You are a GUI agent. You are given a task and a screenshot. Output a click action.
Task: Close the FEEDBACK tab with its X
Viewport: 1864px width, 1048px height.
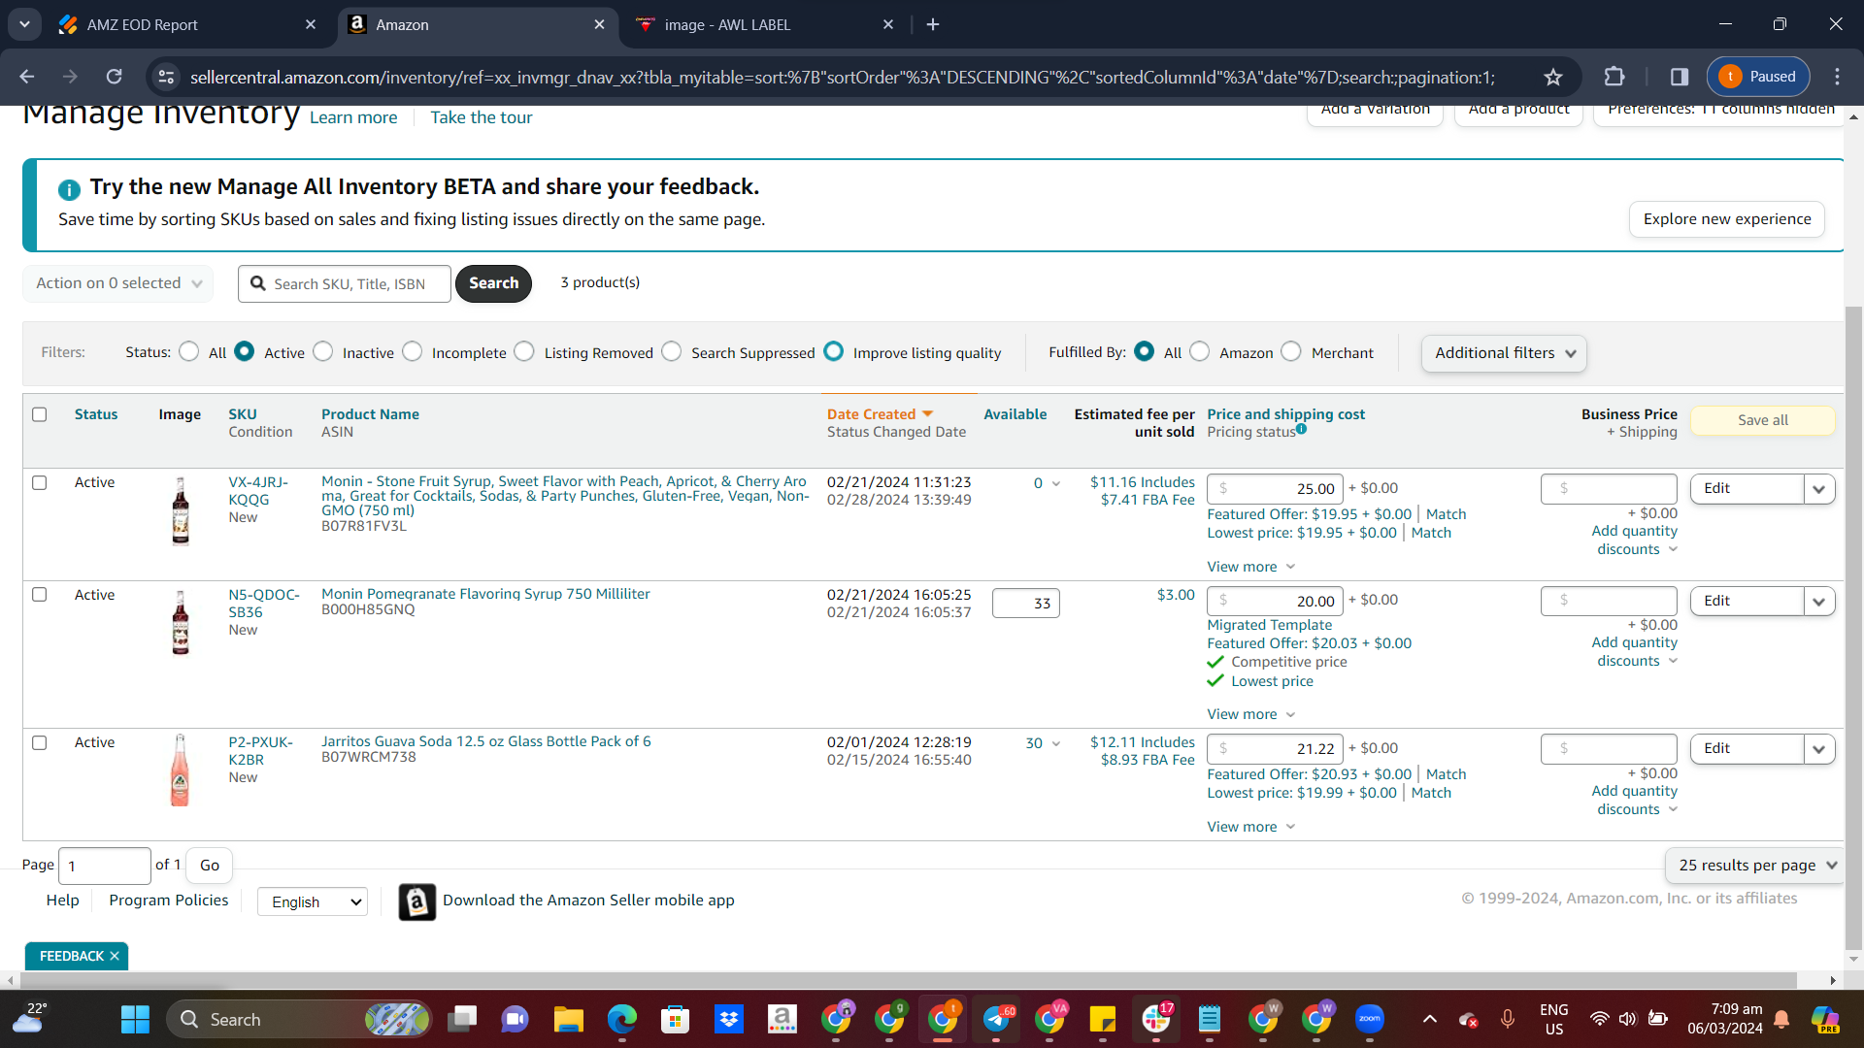pyautogui.click(x=115, y=956)
